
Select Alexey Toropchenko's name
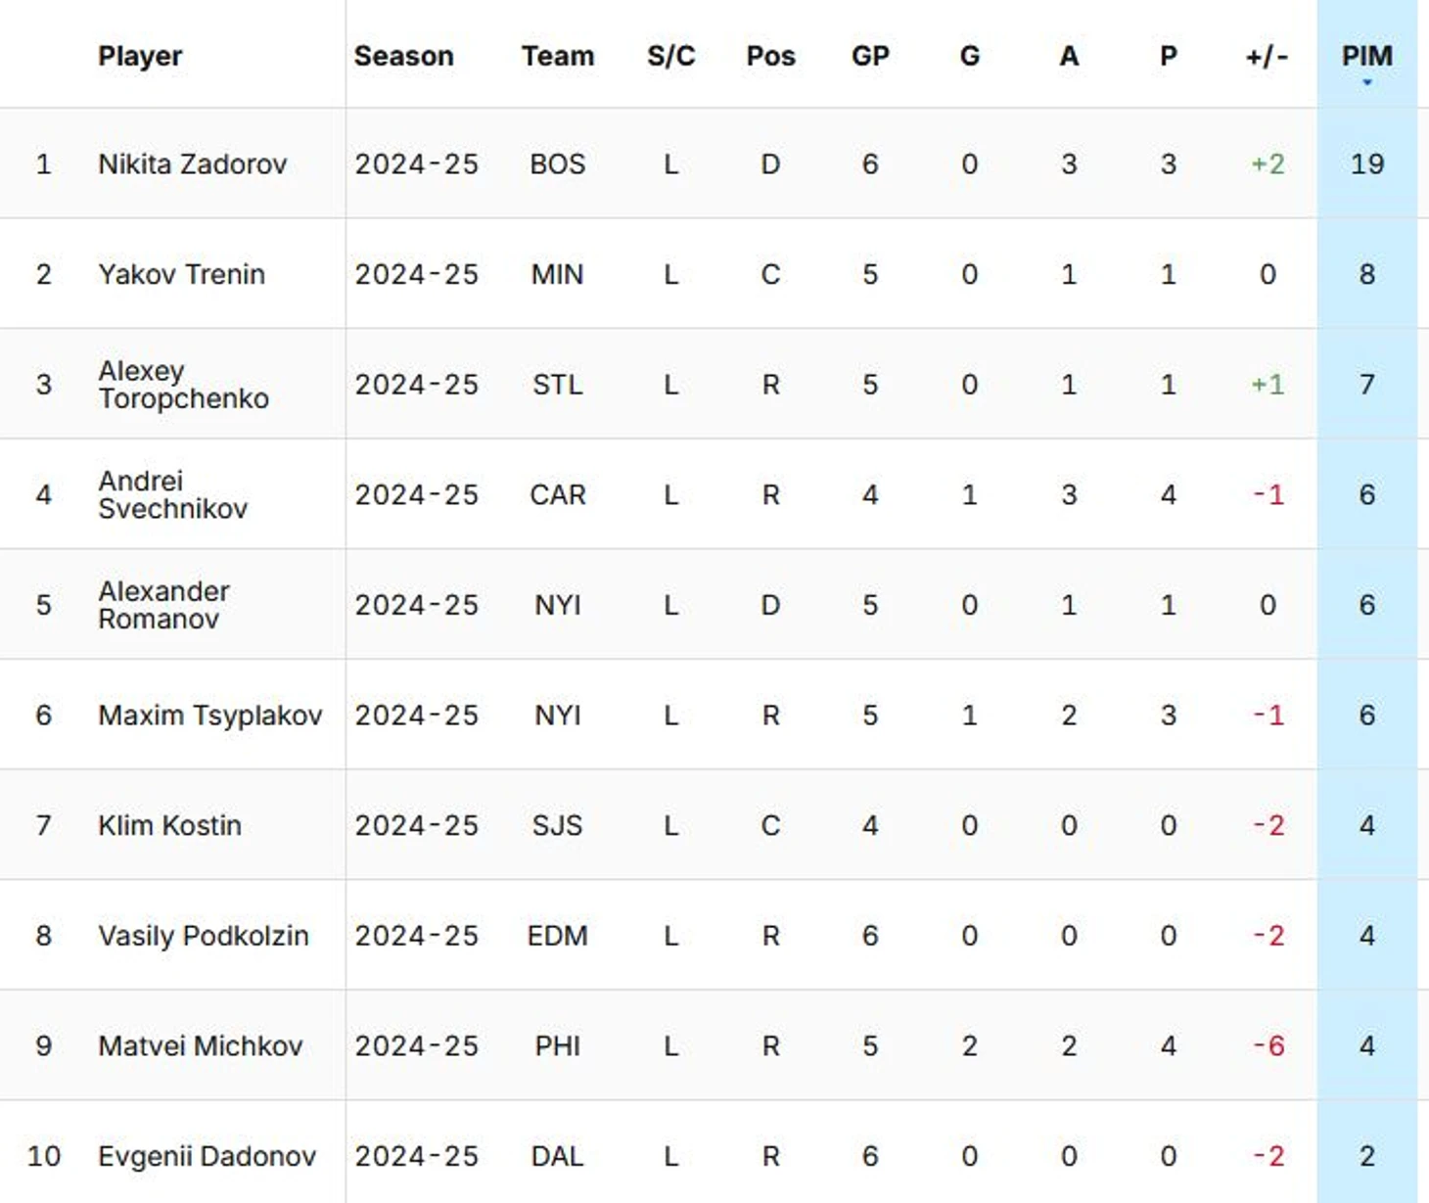click(183, 385)
